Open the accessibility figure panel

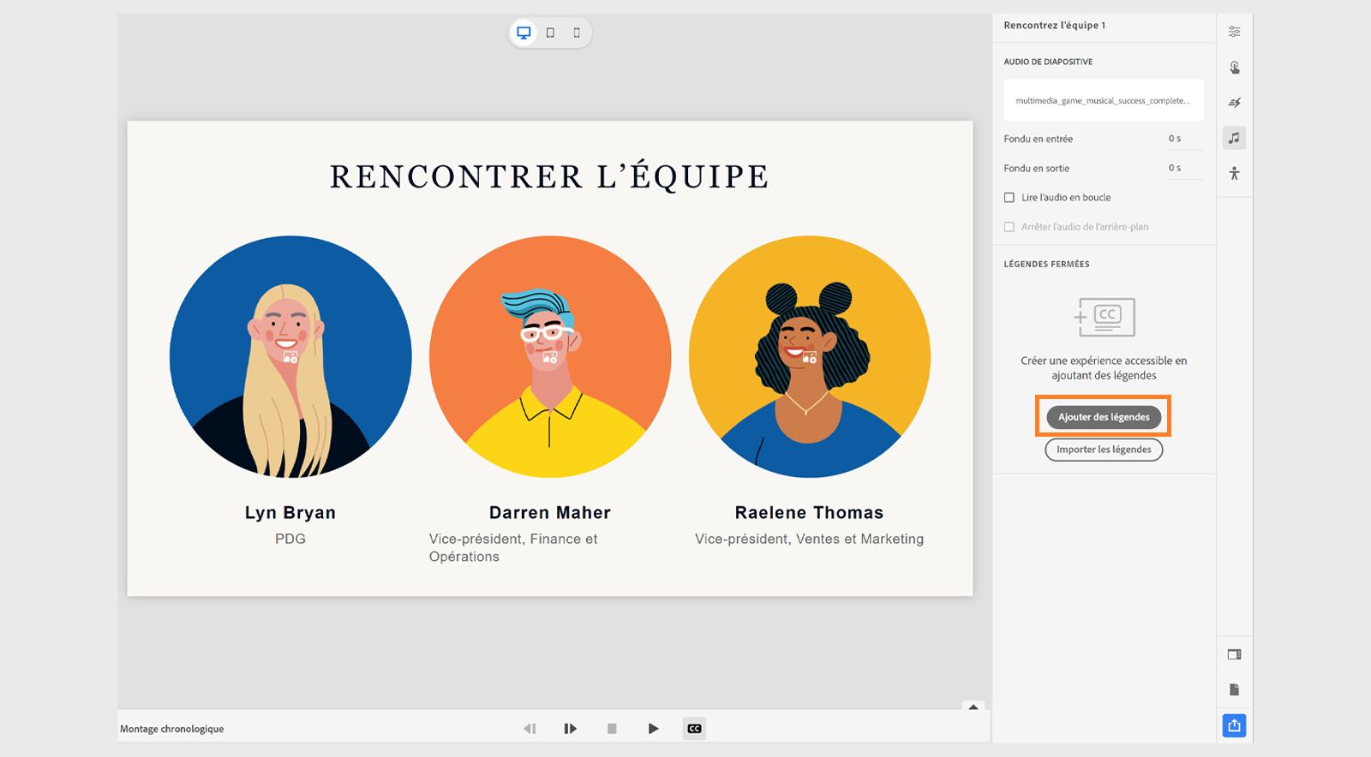pyautogui.click(x=1234, y=173)
